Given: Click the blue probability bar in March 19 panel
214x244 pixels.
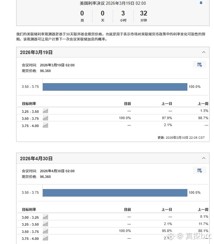Looking at the screenshot, I should 115,87.
